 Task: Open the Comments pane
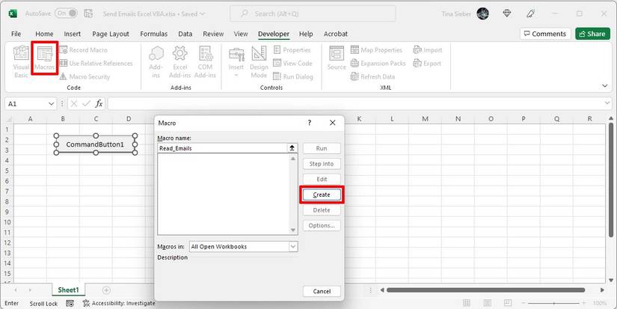click(545, 34)
